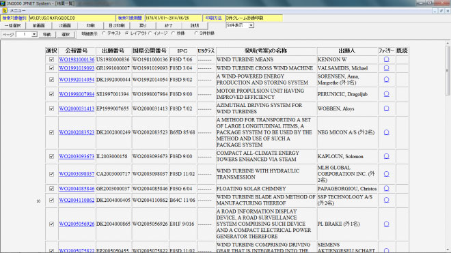The height and width of the screenshot is (253, 451).
Task: Open patent link WO2005056926
Action: point(77,224)
